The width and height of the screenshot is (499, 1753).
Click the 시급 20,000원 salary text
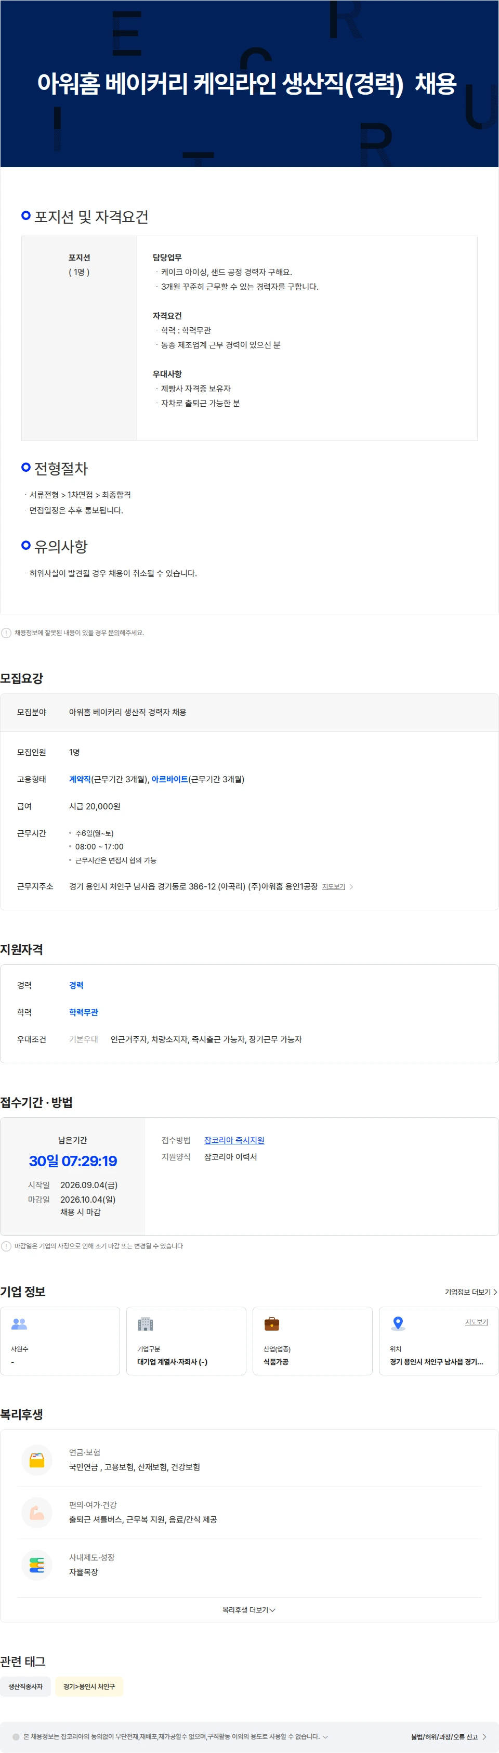click(95, 806)
